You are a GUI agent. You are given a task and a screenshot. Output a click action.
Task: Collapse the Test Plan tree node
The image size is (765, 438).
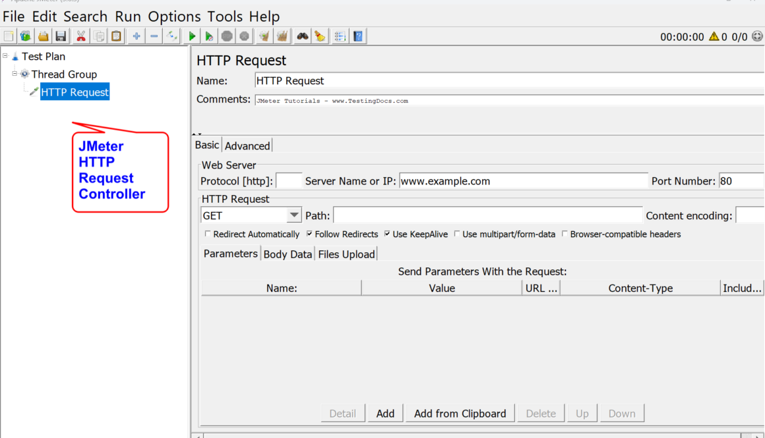coord(5,56)
